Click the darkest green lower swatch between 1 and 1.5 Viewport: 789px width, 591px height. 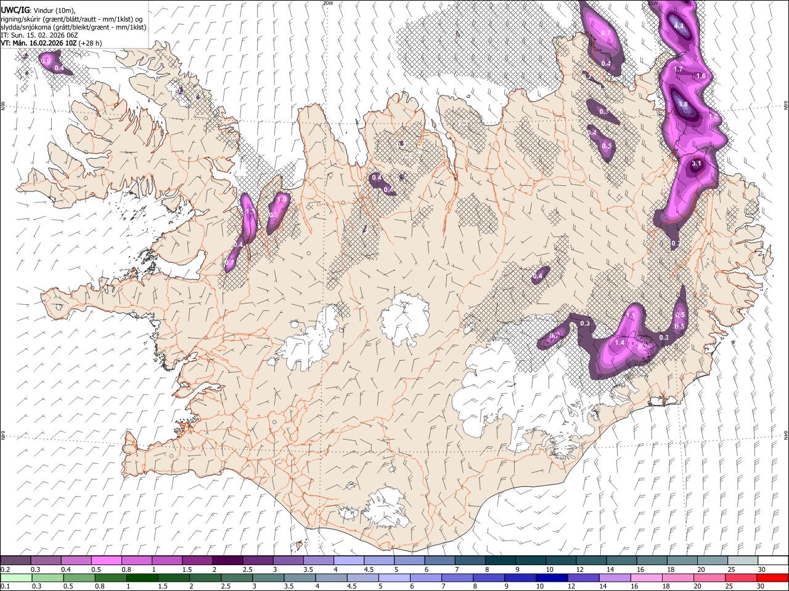click(142, 578)
